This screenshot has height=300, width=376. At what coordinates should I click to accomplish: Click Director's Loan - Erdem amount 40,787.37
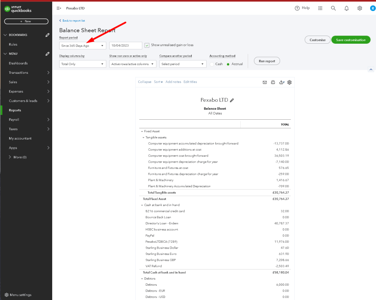[x=282, y=223]
